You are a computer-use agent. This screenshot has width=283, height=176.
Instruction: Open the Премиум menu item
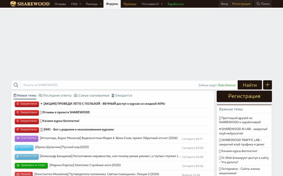[x=130, y=4]
